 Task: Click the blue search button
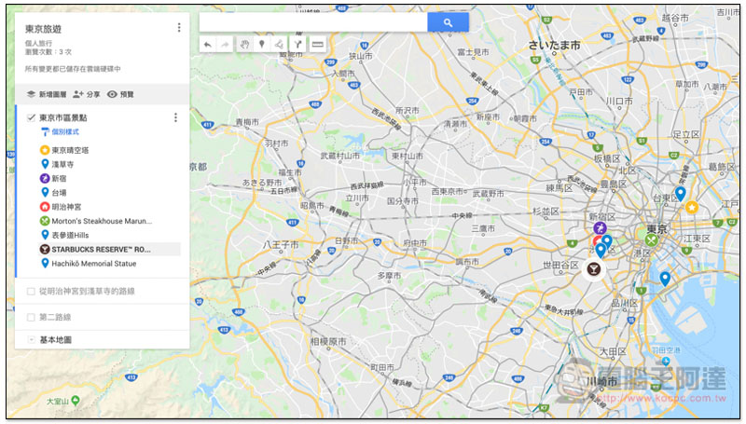448,22
